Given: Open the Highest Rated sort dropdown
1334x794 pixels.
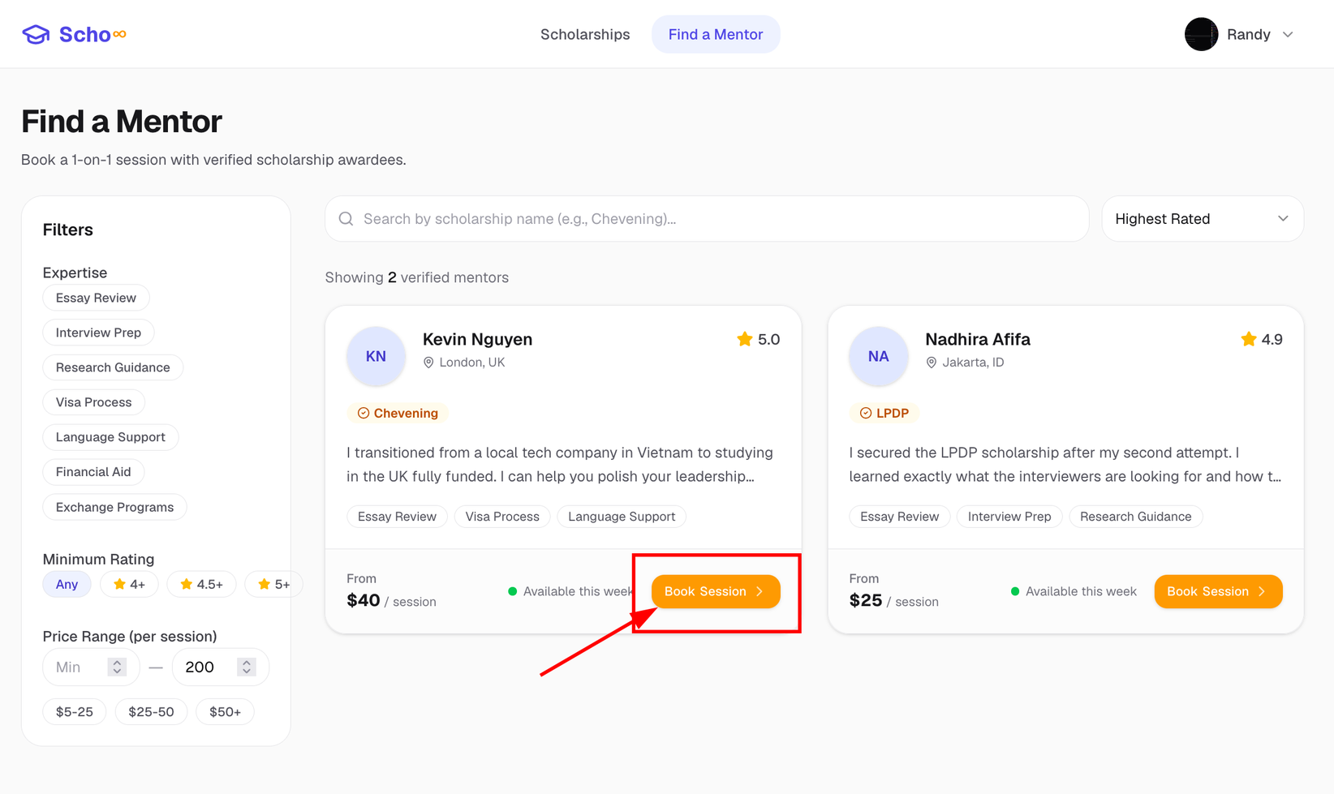Looking at the screenshot, I should tap(1203, 219).
